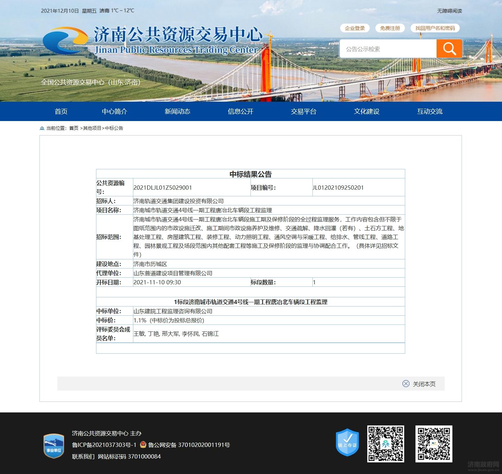Go to 信息公开 in the navigation bar
The height and width of the screenshot is (474, 502).
[x=240, y=112]
